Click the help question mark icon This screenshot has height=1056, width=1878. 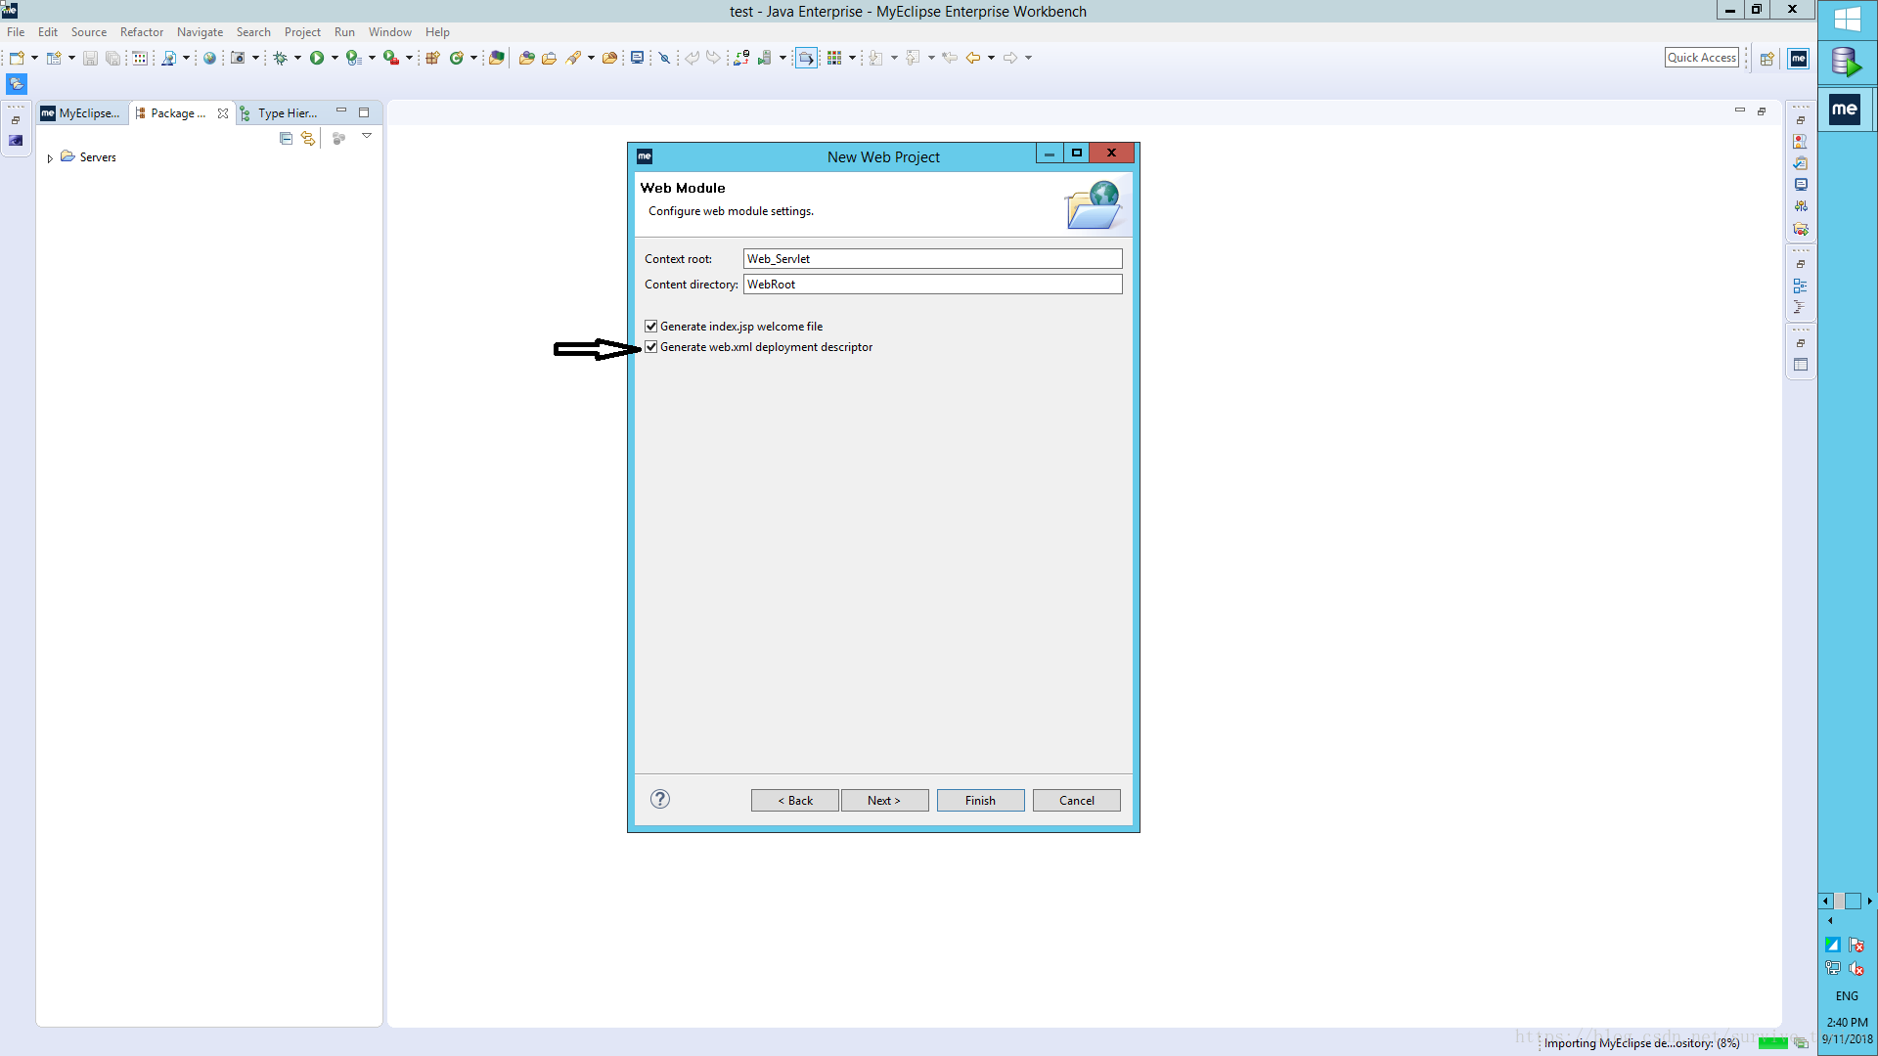[x=660, y=799]
